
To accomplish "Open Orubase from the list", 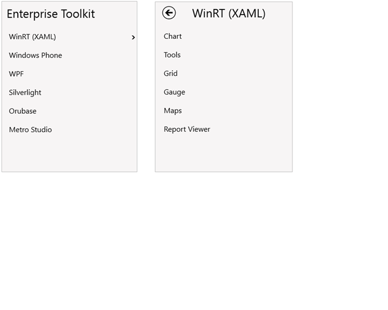I will pos(23,111).
